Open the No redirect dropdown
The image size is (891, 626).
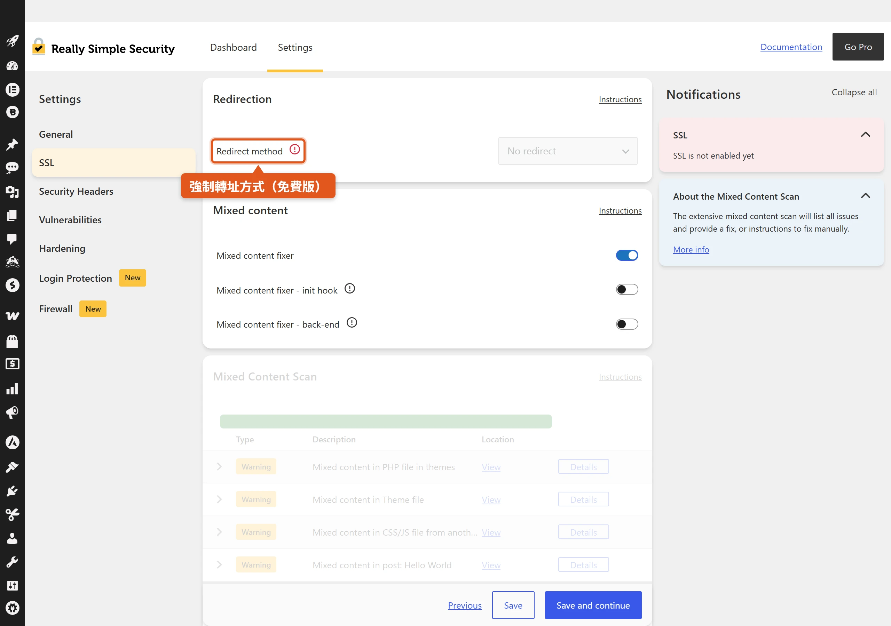coord(568,151)
